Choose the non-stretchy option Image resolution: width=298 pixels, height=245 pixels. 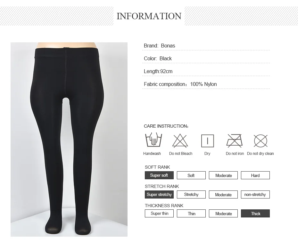(255, 194)
